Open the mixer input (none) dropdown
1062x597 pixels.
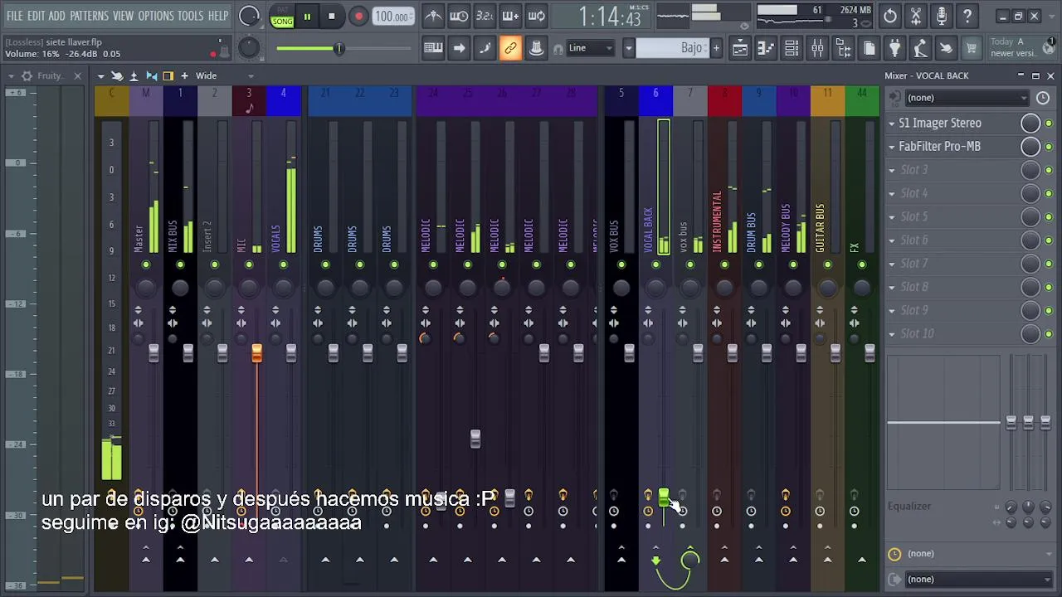point(966,98)
